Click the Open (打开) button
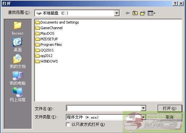 (x=170, y=108)
